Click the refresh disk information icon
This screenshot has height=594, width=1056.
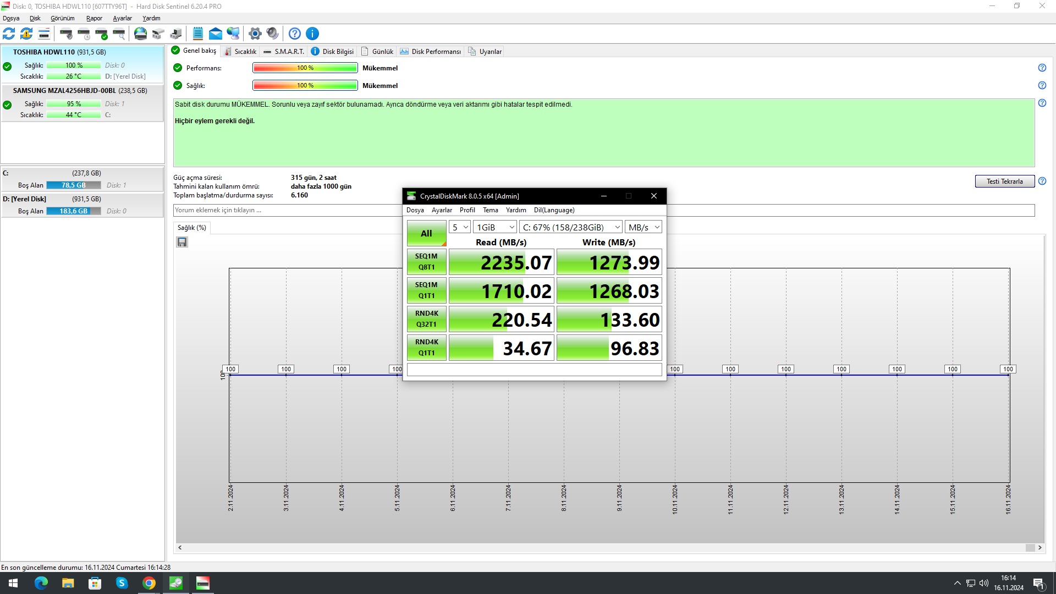(9, 34)
